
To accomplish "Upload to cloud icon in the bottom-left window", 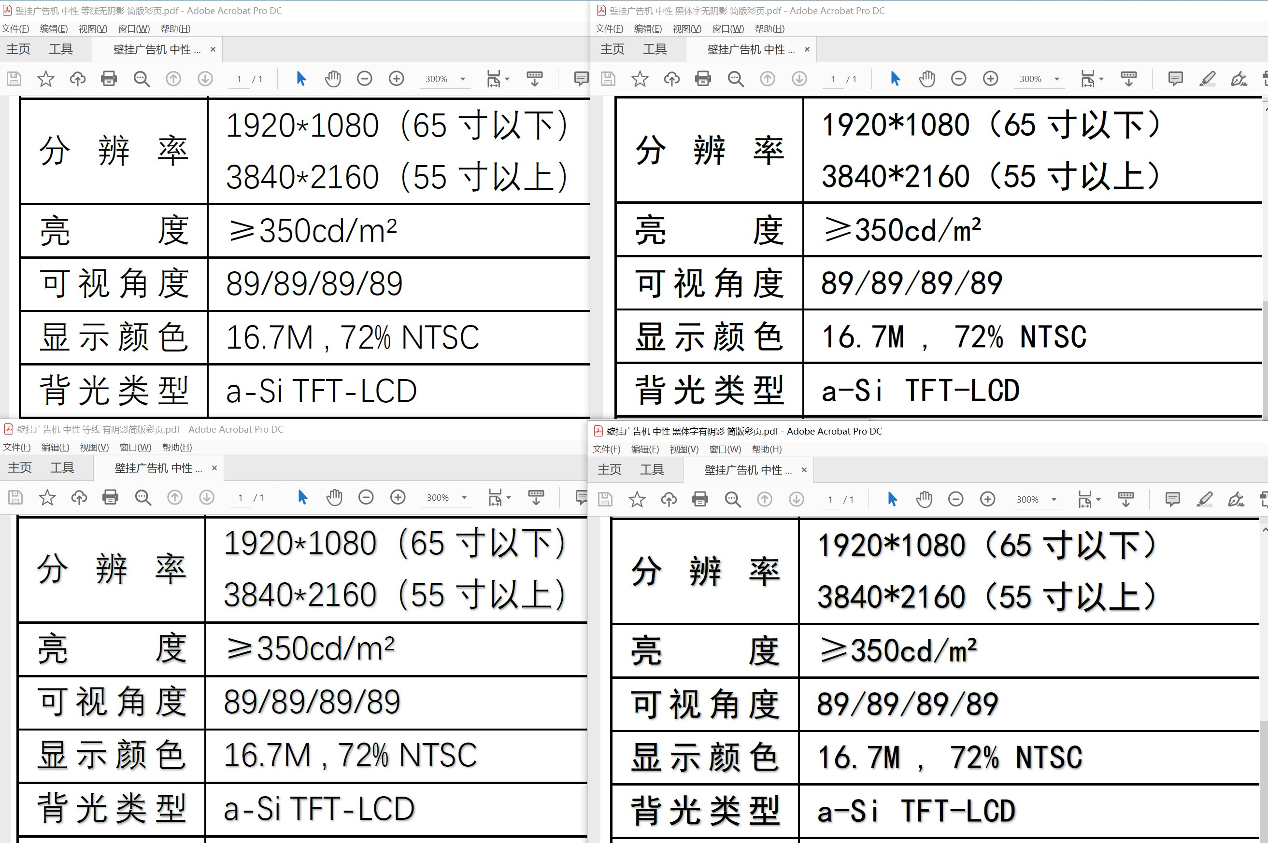I will (x=79, y=498).
